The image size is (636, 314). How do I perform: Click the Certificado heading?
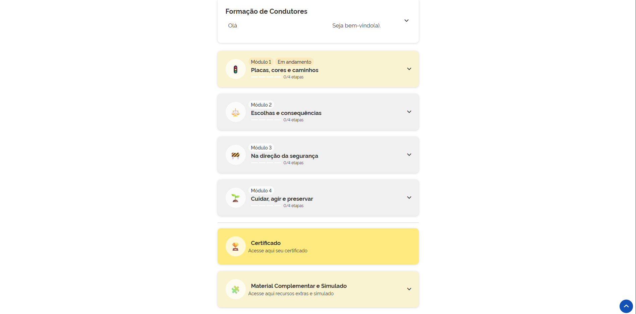coord(266,243)
